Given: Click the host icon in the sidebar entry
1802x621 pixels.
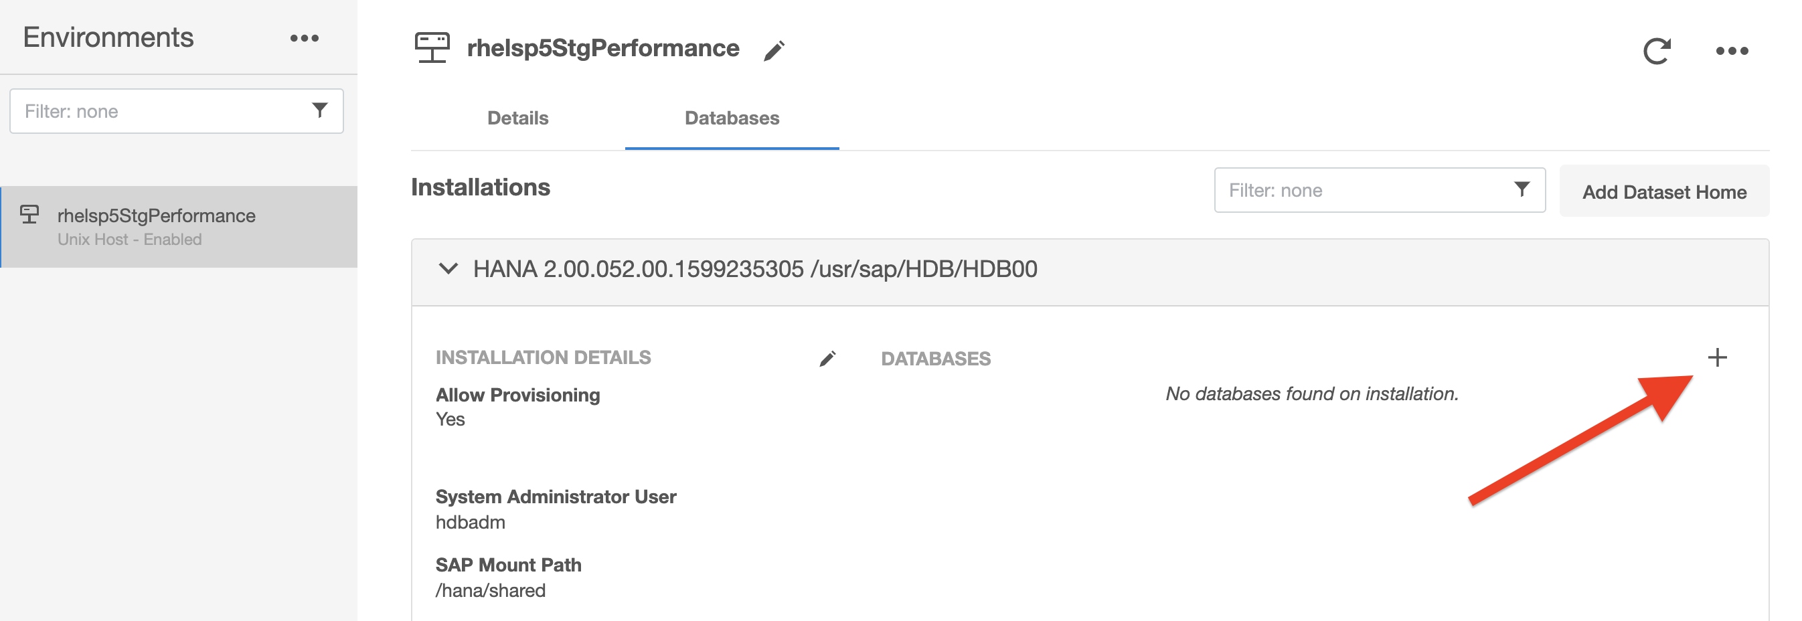Looking at the screenshot, I should pos(29,215).
